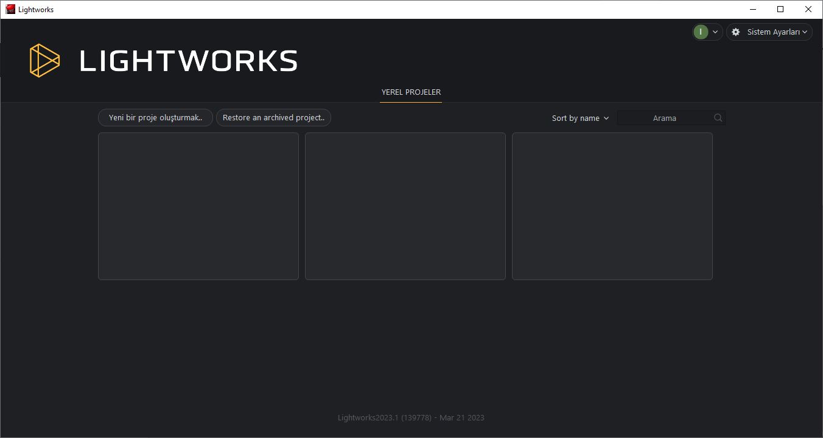This screenshot has height=438, width=823.
Task: Click the Sistem Ayarları gear icon
Action: [x=735, y=32]
